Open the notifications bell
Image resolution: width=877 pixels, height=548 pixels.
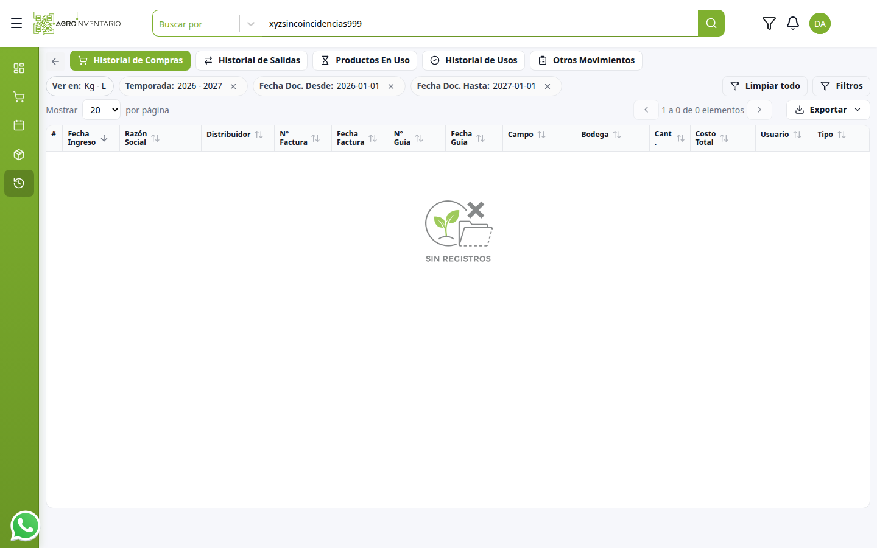792,23
